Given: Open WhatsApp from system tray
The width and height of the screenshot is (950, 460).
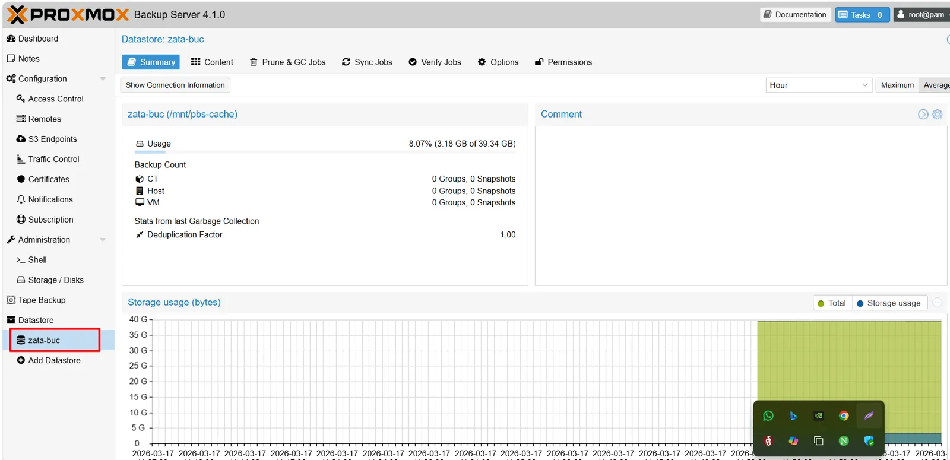Looking at the screenshot, I should click(768, 416).
